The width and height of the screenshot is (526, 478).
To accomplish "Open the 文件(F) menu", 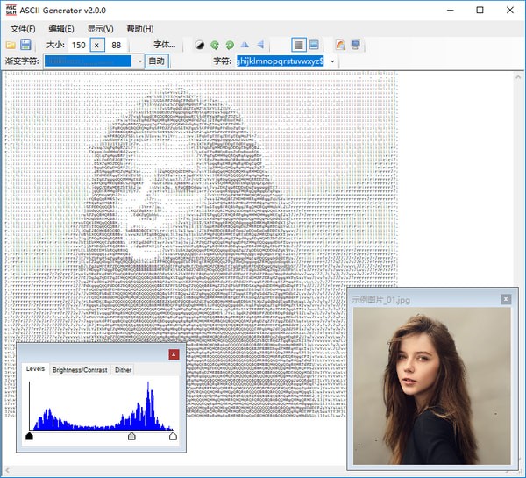I will pyautogui.click(x=22, y=29).
